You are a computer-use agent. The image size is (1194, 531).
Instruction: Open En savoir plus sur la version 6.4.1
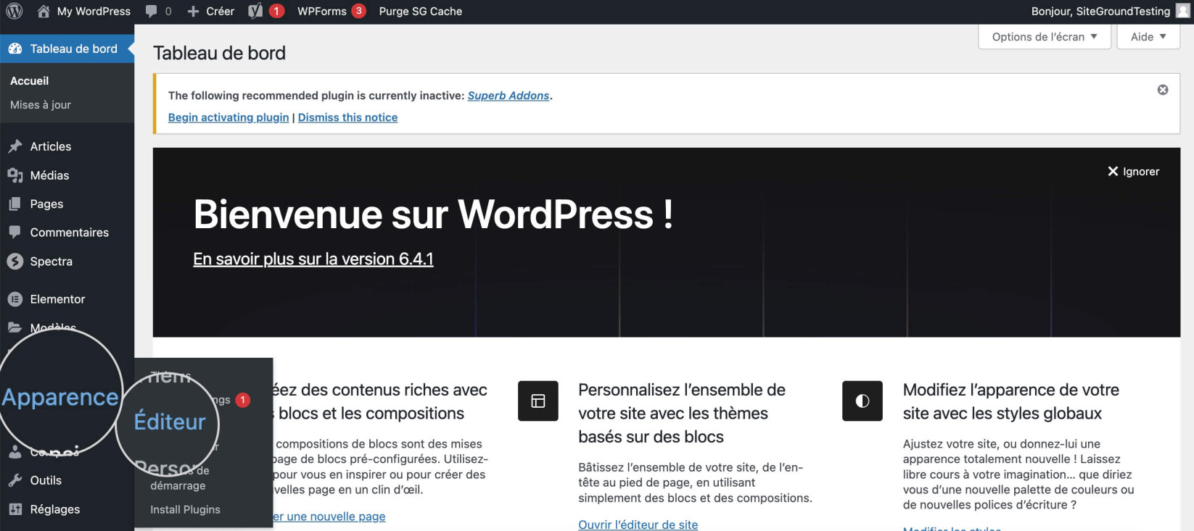[313, 259]
